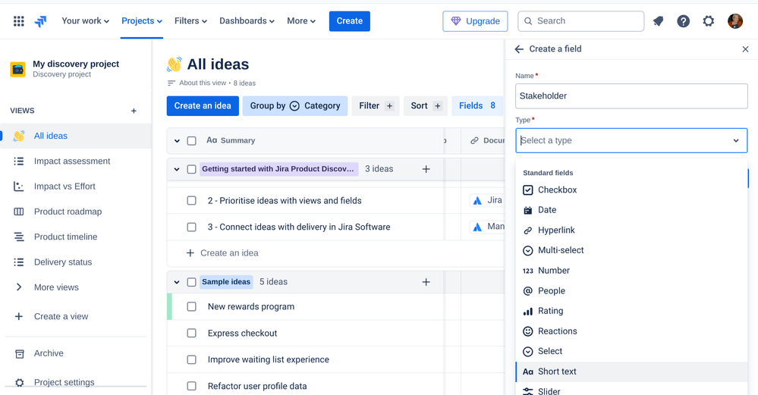758x395 pixels.
Task: Close the Create a field panel
Action: (745, 49)
